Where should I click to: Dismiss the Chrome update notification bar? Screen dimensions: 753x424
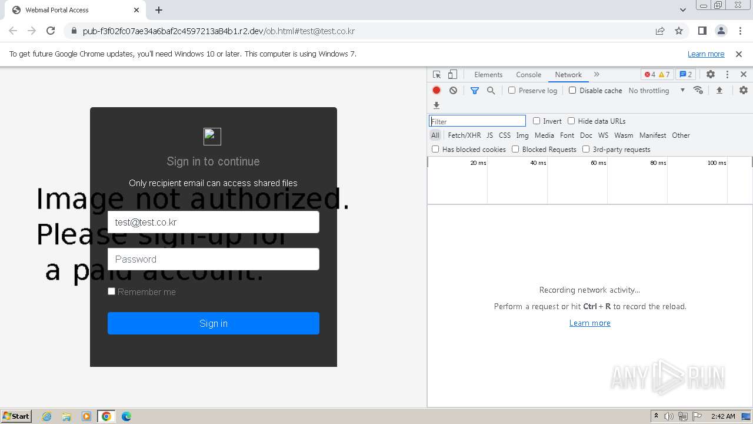tap(739, 54)
